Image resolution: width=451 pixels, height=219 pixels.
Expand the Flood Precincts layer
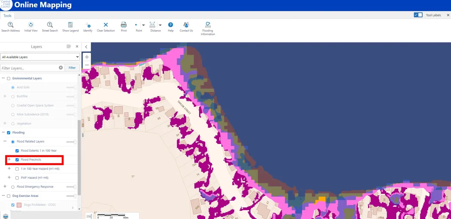[x=9, y=160]
